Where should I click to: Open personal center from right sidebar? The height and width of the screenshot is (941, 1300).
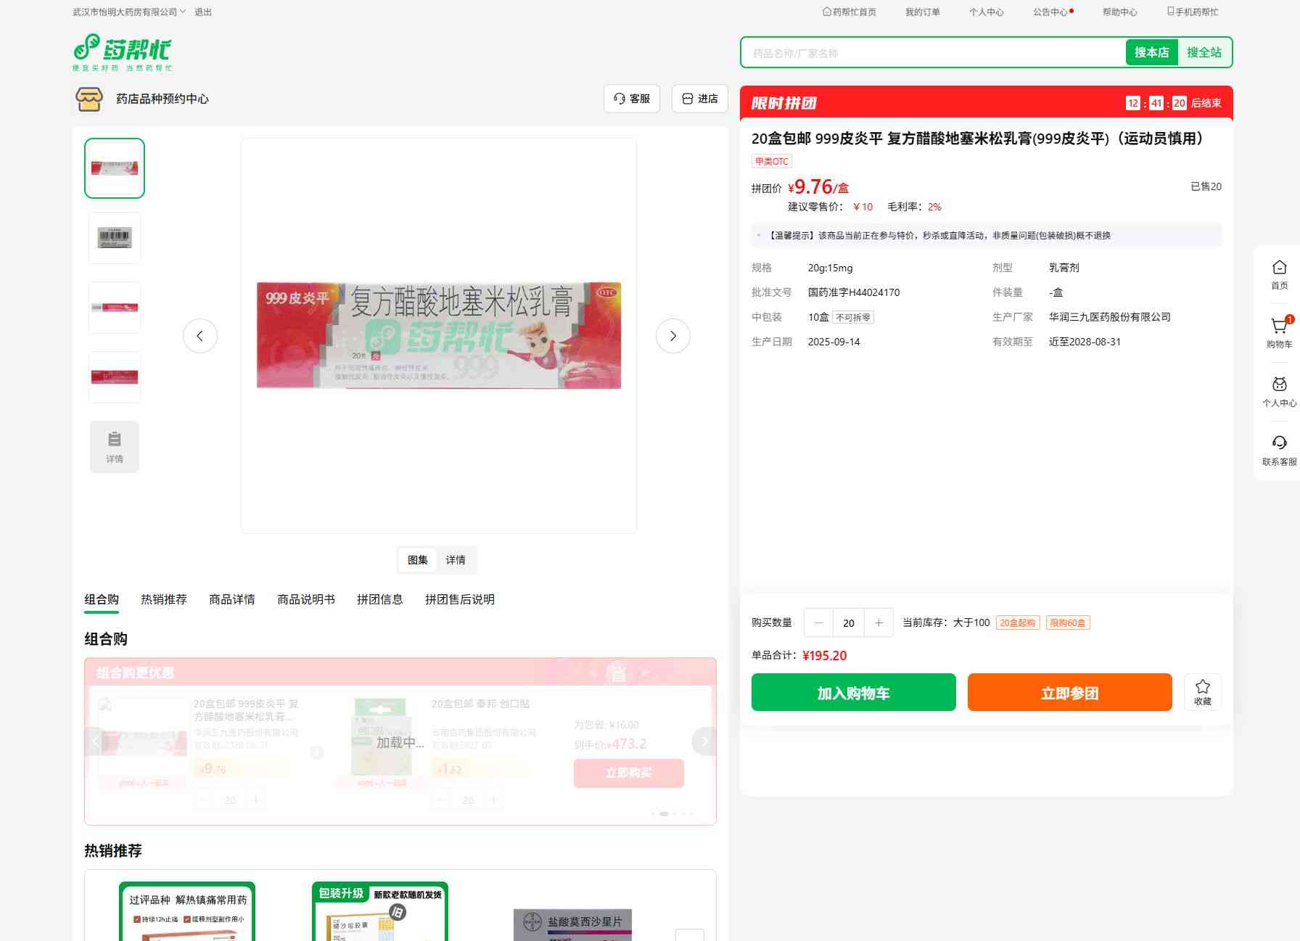(x=1279, y=386)
